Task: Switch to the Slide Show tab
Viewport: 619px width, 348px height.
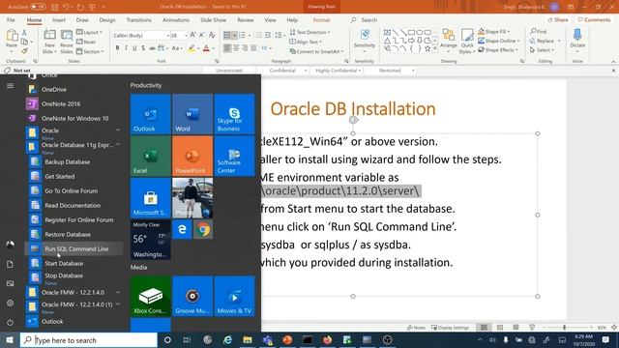Action: pyautogui.click(x=213, y=19)
